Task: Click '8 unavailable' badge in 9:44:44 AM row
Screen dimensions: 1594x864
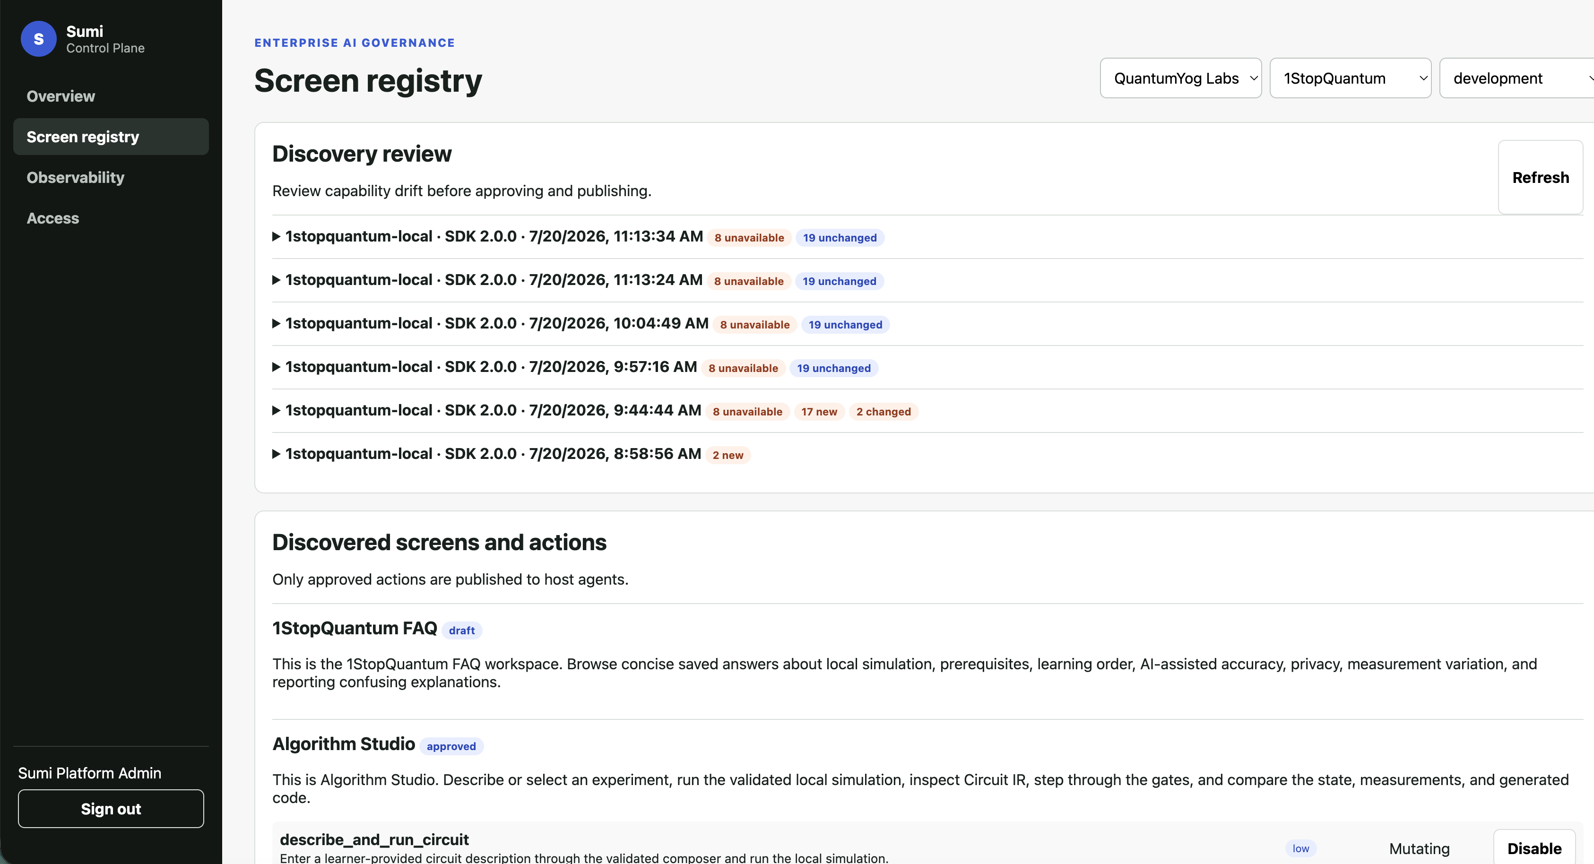Action: [747, 412]
